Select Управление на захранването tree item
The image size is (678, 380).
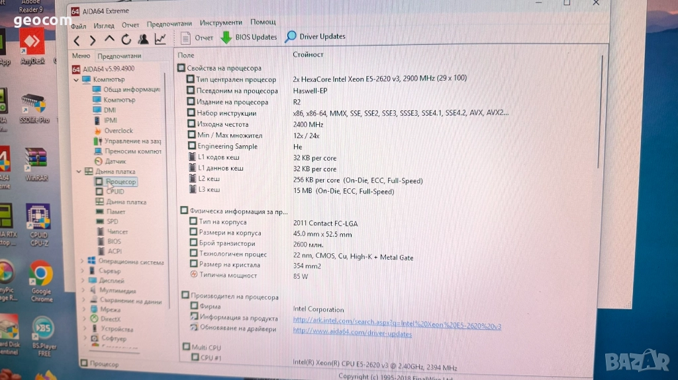click(127, 141)
